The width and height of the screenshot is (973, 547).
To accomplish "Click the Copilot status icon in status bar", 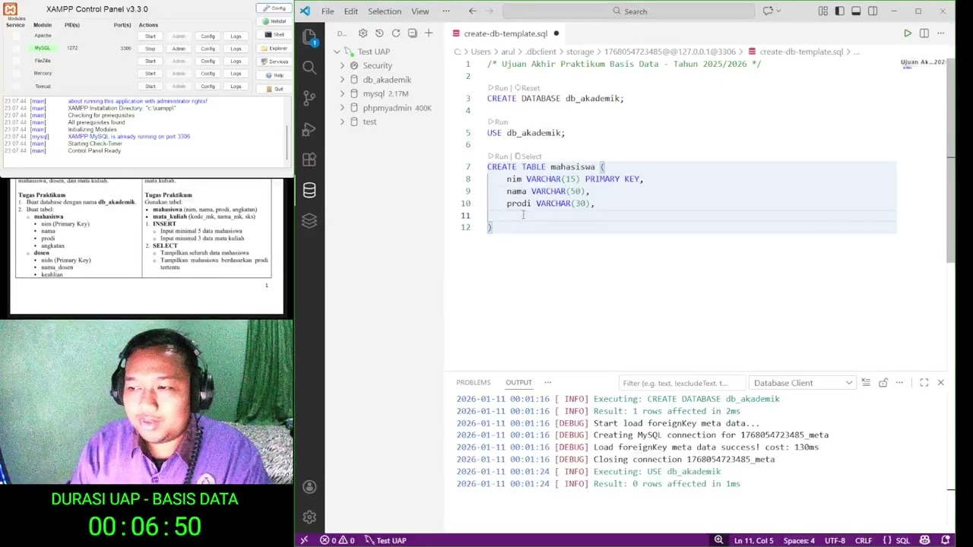I will pyautogui.click(x=925, y=540).
